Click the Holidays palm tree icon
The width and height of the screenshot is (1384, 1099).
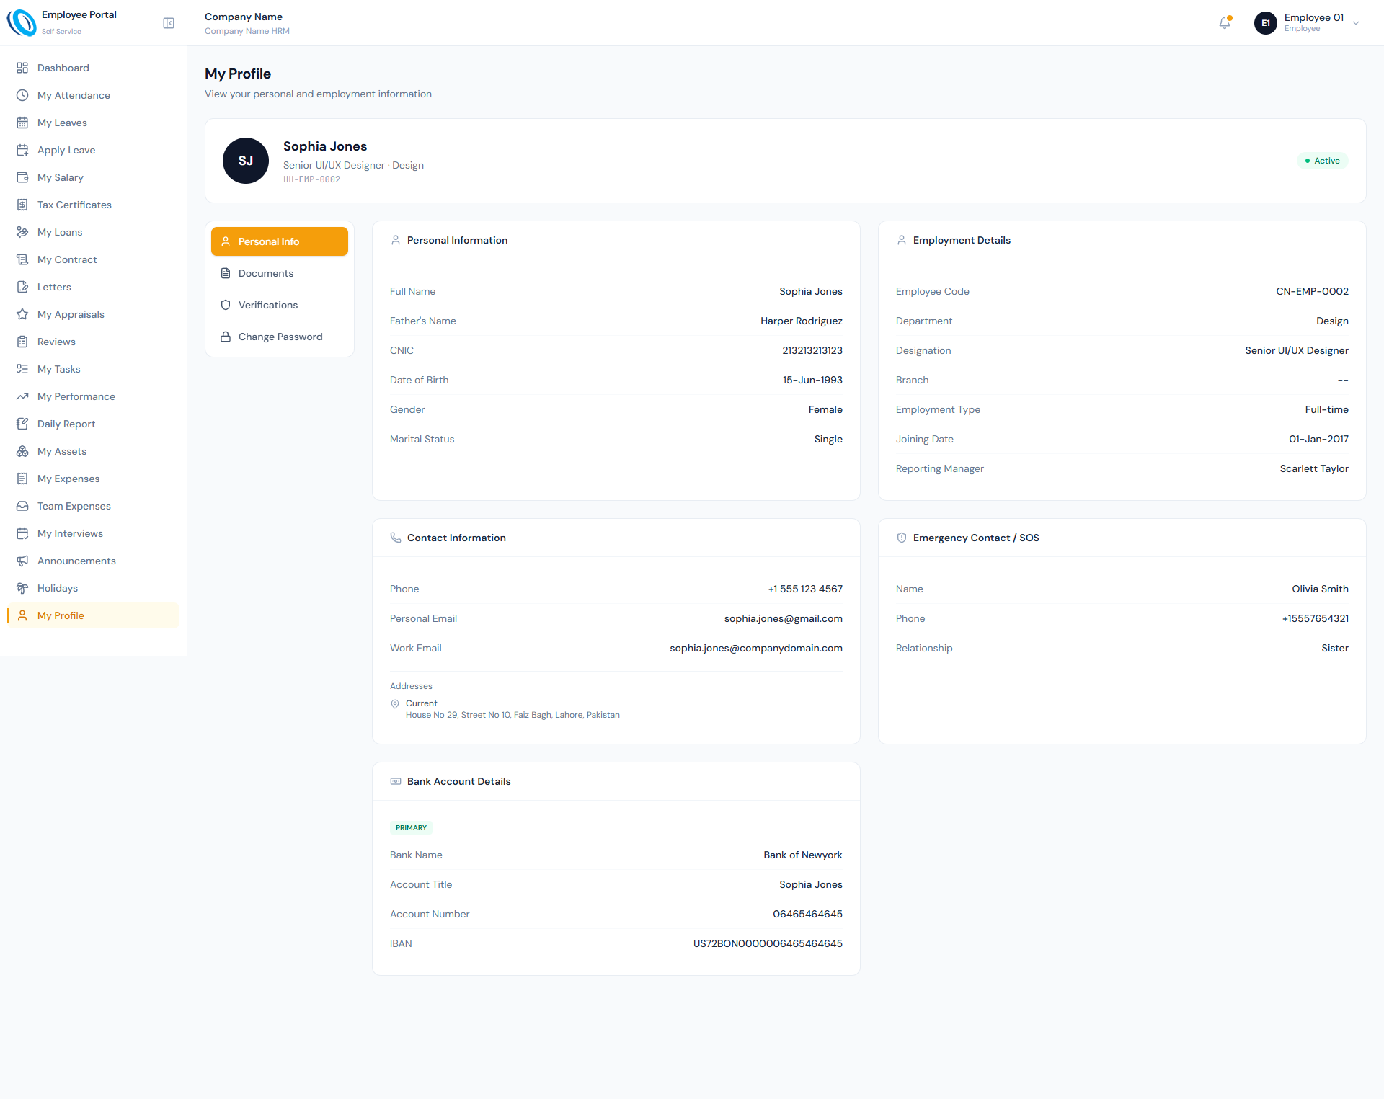tap(22, 588)
